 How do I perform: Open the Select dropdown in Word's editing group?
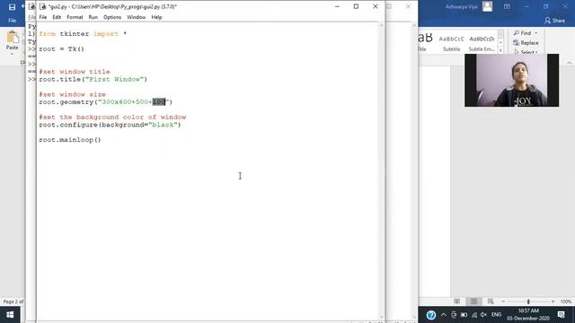click(x=526, y=52)
